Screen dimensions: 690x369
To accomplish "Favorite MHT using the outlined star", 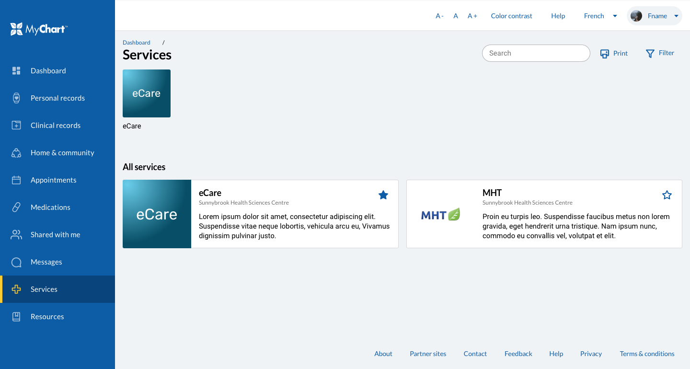I will pyautogui.click(x=667, y=195).
